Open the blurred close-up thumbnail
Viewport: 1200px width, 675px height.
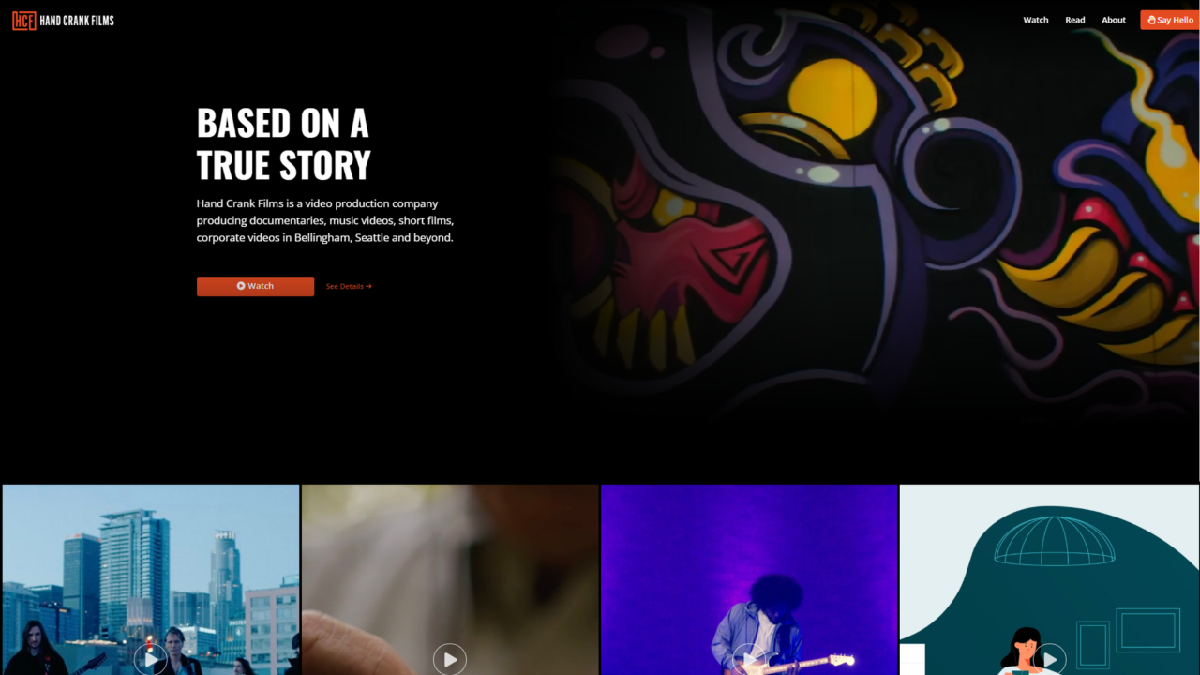pos(450,579)
